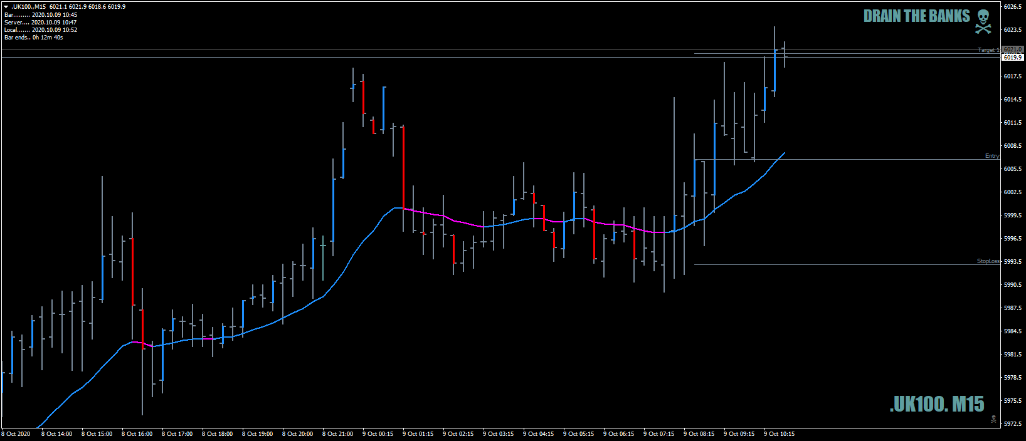Click the 5993.5 price scale value
The height and width of the screenshot is (441, 1026).
(1012, 261)
